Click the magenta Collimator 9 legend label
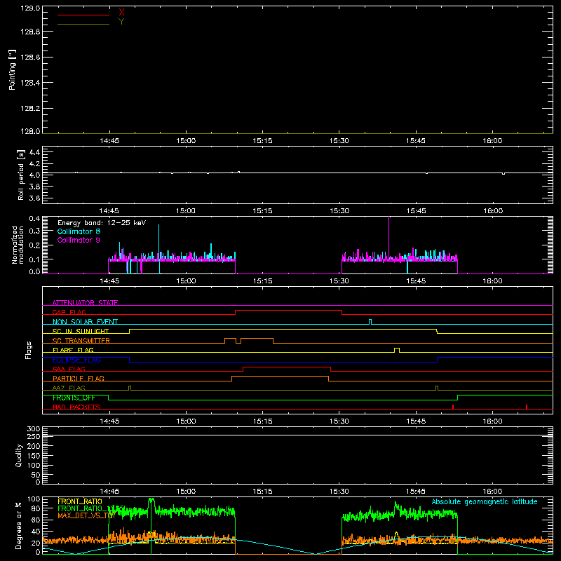 pos(79,240)
